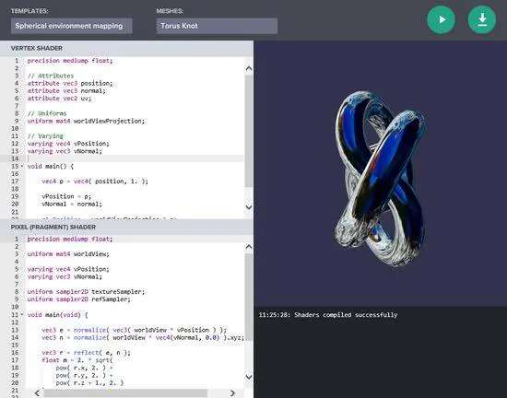Collapse the void main(void) fold in fragment shader
This screenshot has height=398, width=507.
[22, 314]
